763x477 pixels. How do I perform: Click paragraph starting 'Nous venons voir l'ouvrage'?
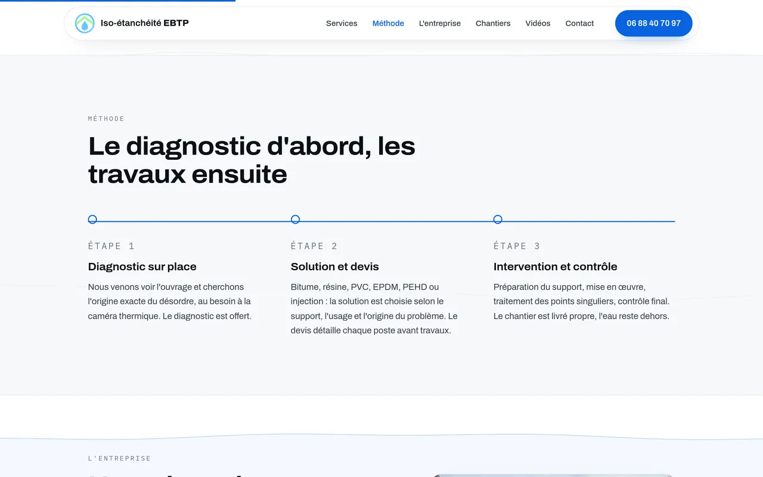170,302
